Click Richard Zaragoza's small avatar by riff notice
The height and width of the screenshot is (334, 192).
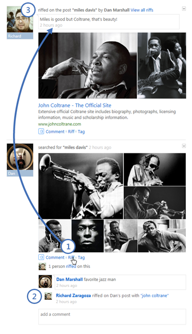click(48, 296)
